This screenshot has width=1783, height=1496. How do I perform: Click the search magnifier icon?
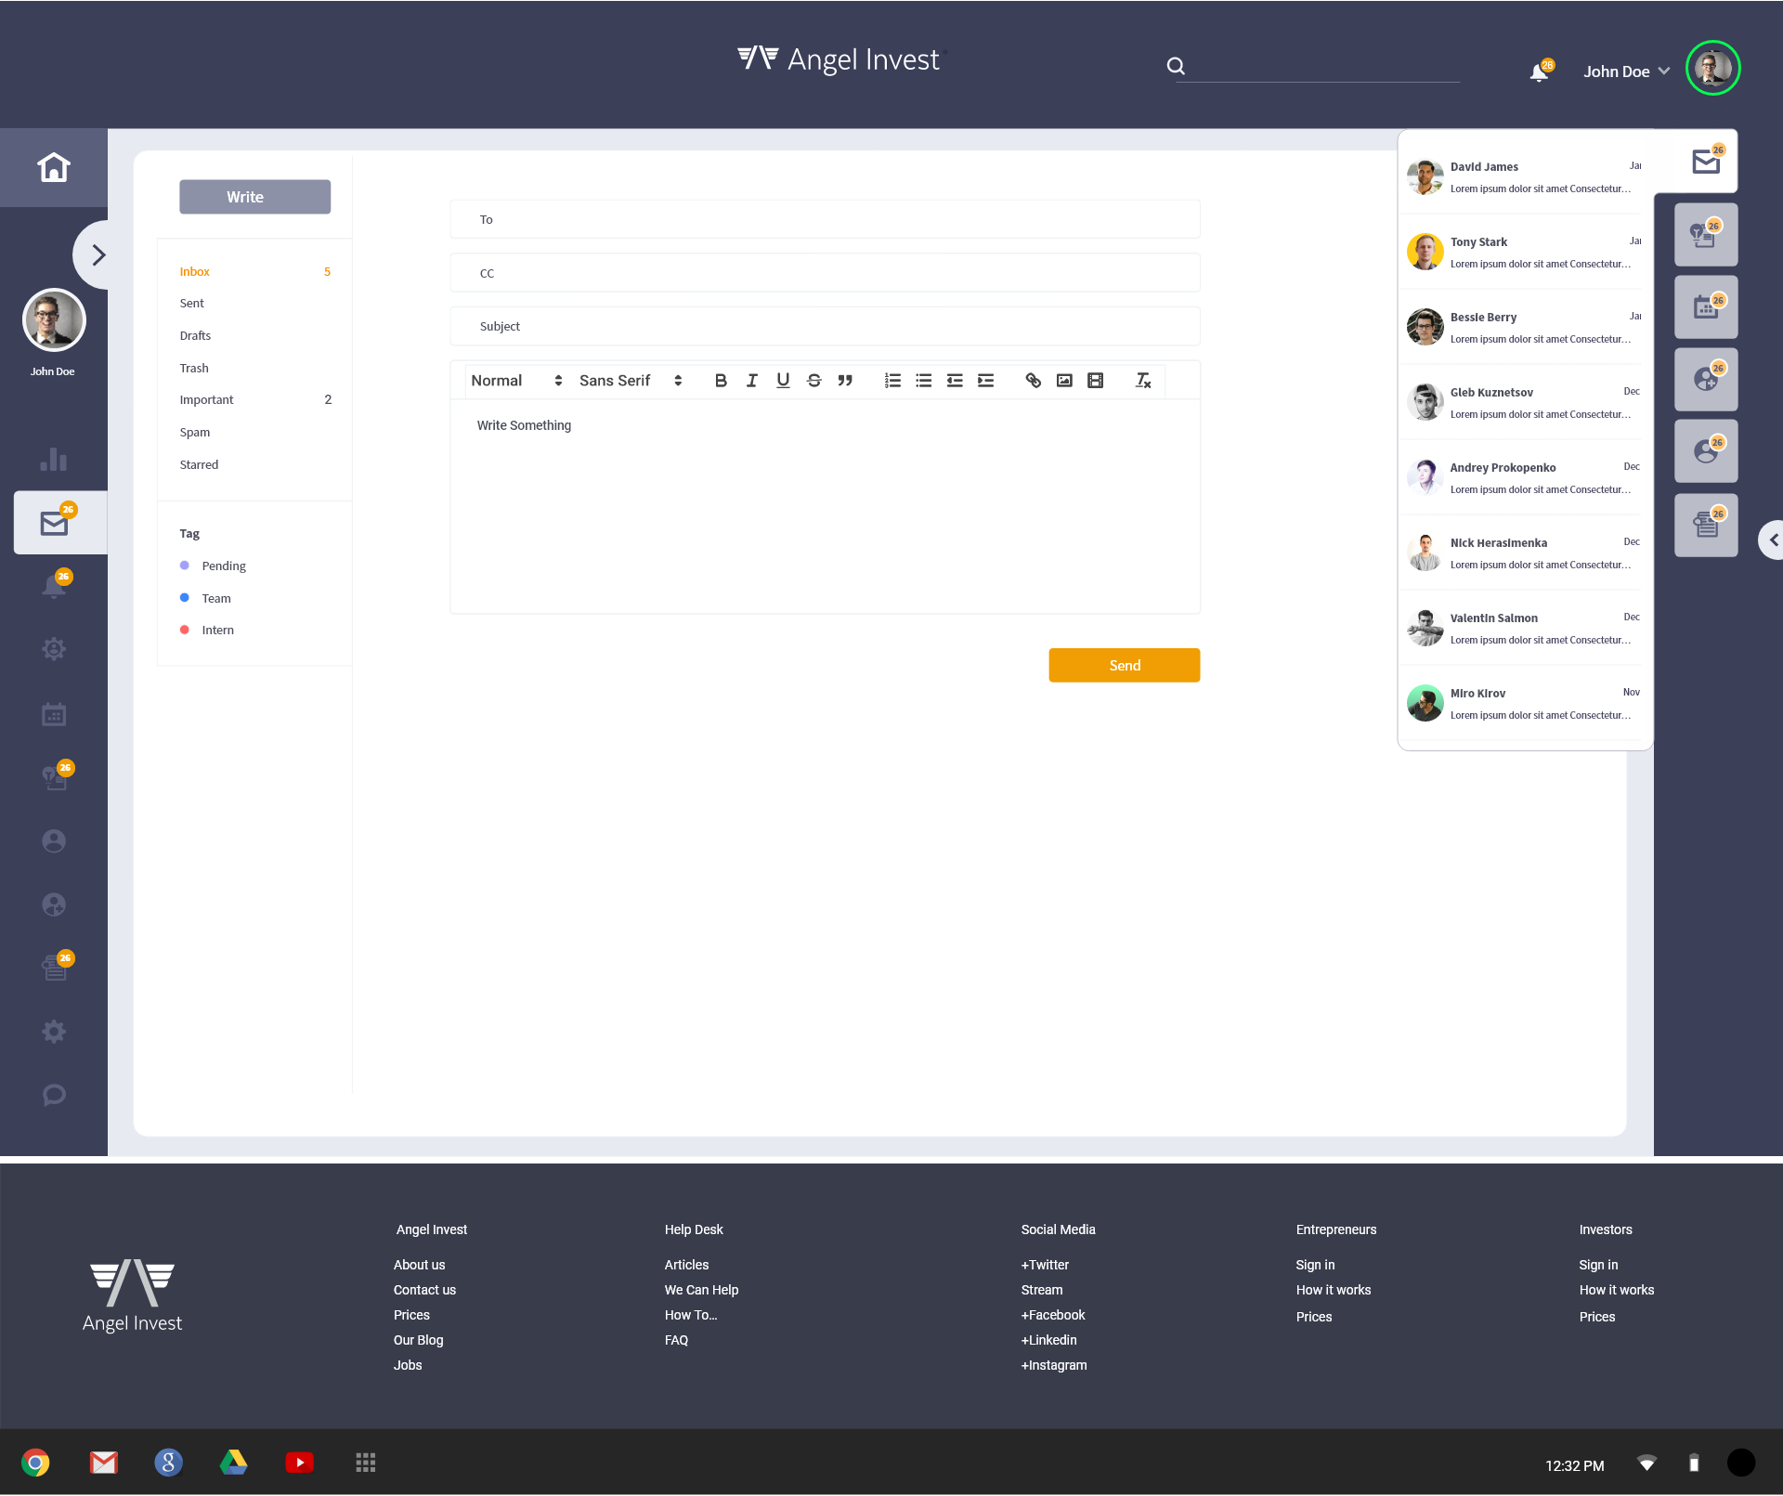1176,66
